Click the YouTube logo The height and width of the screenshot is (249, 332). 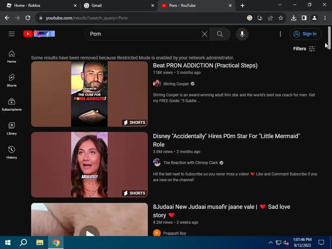click(39, 34)
